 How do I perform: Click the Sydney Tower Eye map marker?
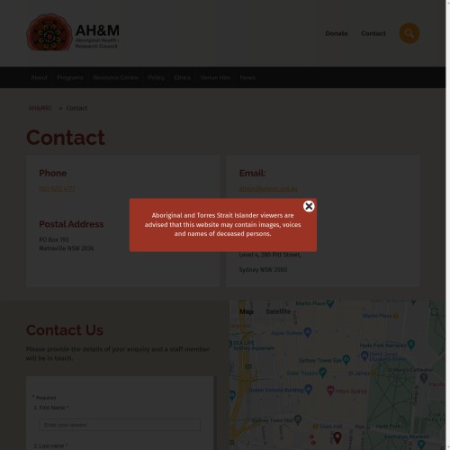tap(346, 359)
